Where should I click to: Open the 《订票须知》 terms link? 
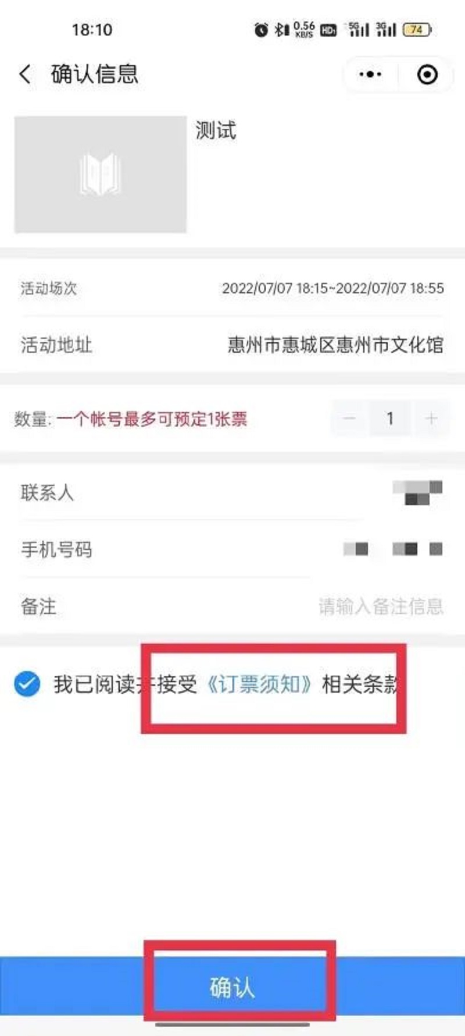click(259, 684)
